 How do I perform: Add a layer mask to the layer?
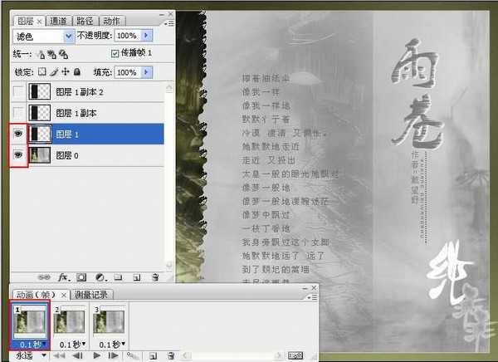coord(81,276)
